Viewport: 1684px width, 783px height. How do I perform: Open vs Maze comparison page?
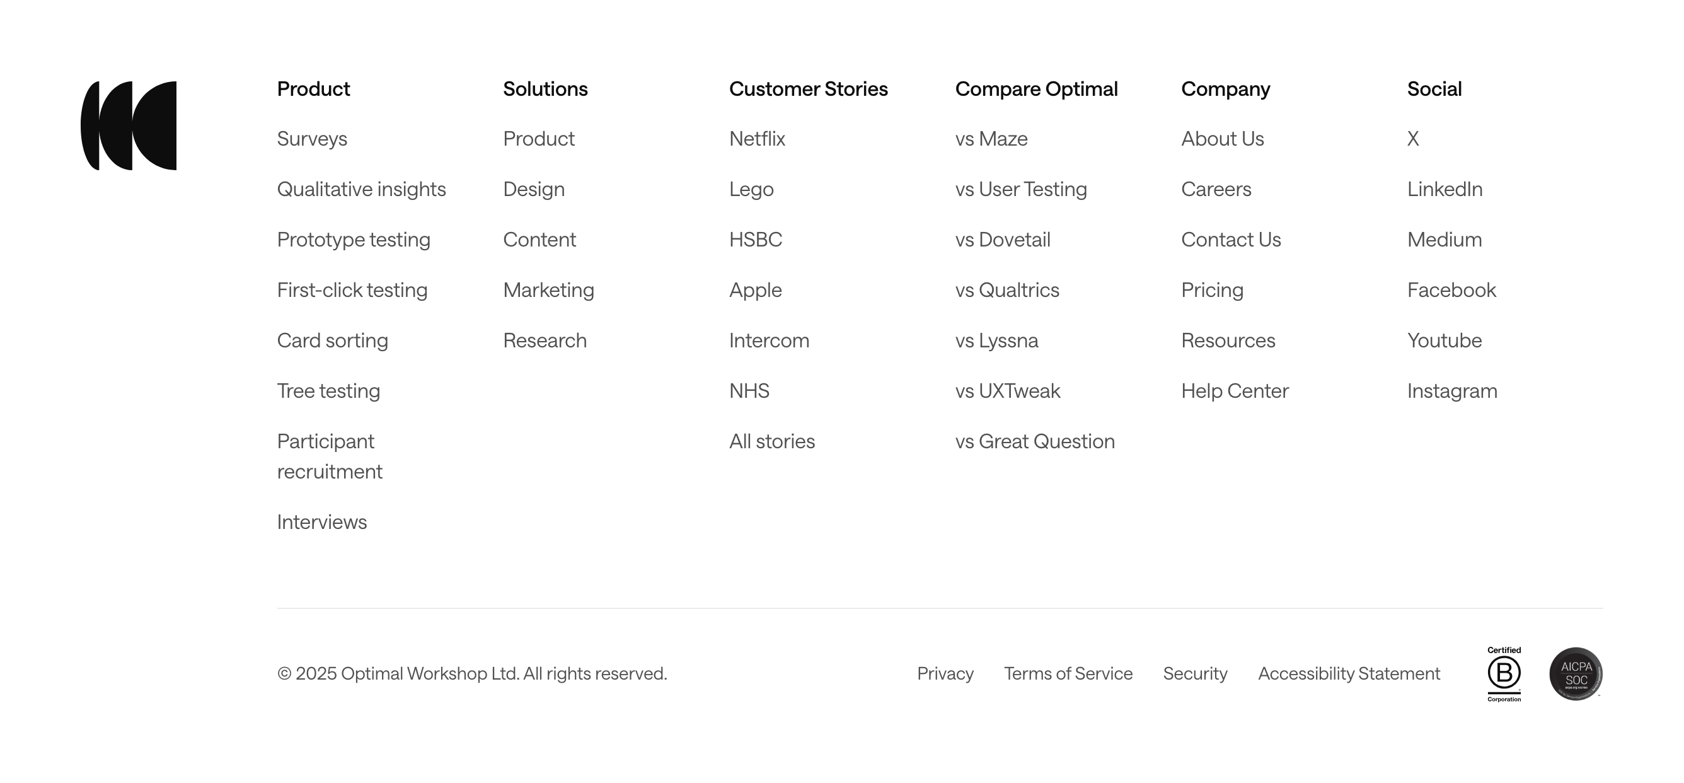991,139
